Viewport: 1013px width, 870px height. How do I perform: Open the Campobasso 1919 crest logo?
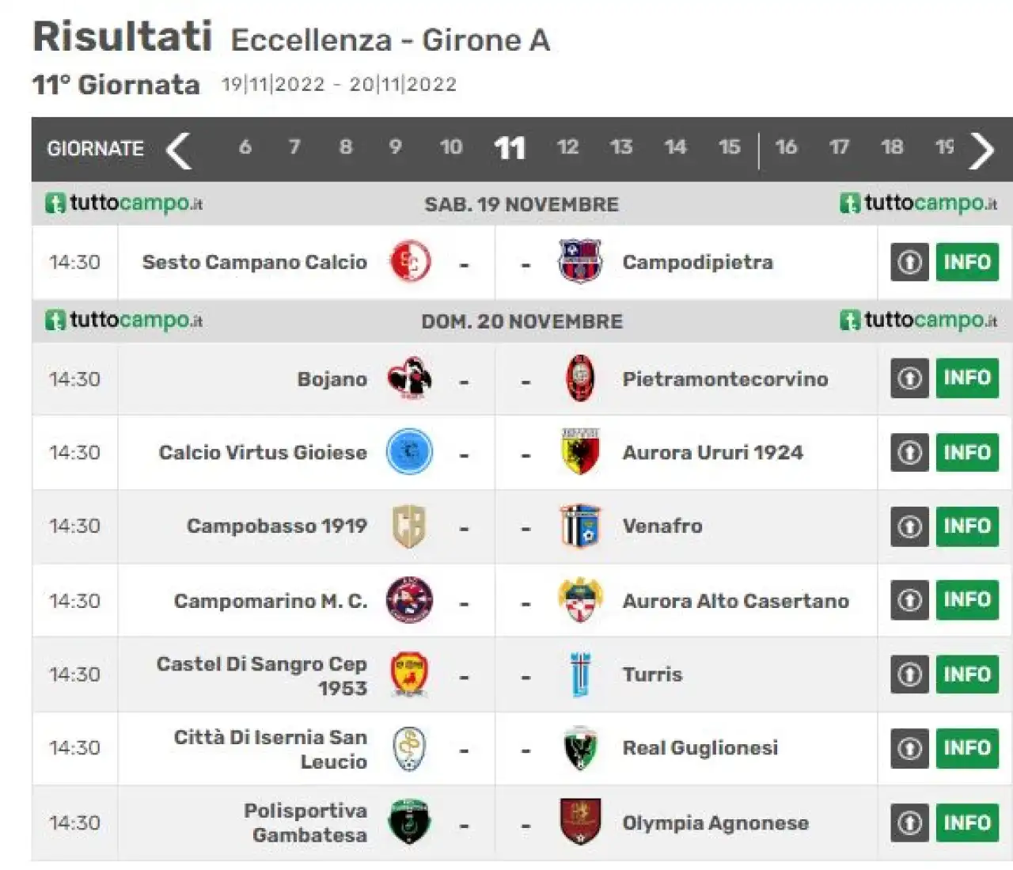tap(409, 526)
